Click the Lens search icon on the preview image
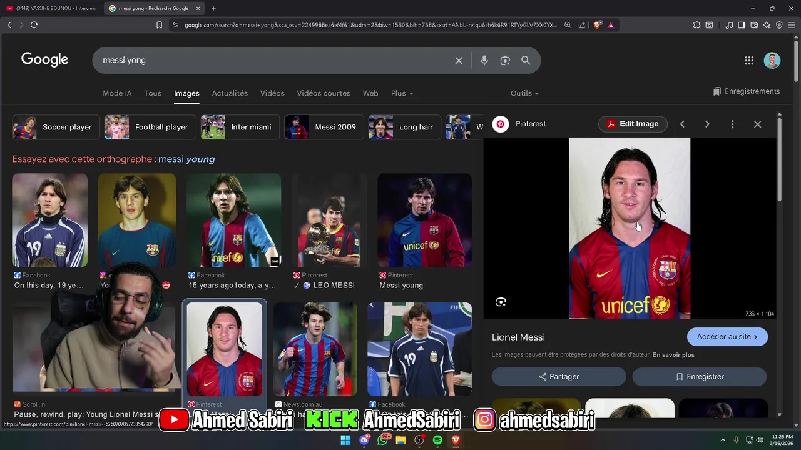The width and height of the screenshot is (801, 450). (501, 302)
